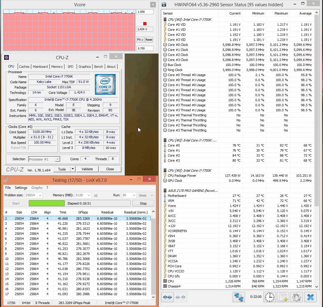Click DRAM voltage lightning icon
This screenshot has width=323, height=307.
click(x=165, y=256)
